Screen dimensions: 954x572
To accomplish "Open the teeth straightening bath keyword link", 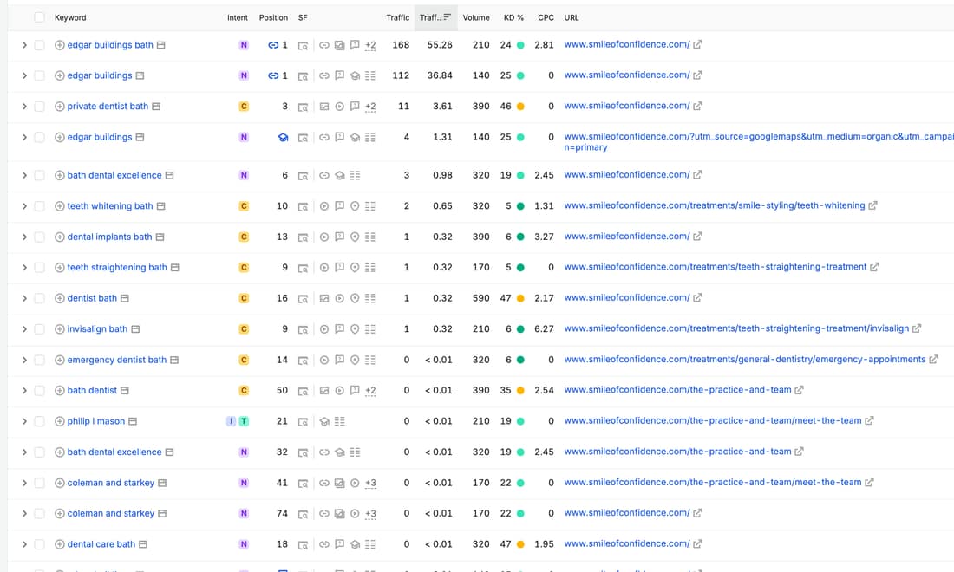I will [x=117, y=268].
